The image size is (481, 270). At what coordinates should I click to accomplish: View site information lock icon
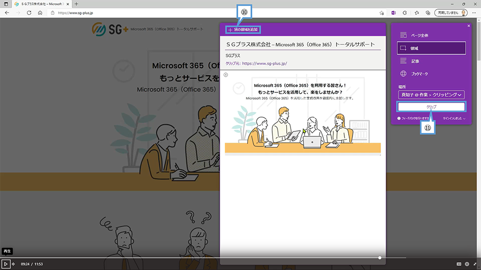pyautogui.click(x=52, y=13)
